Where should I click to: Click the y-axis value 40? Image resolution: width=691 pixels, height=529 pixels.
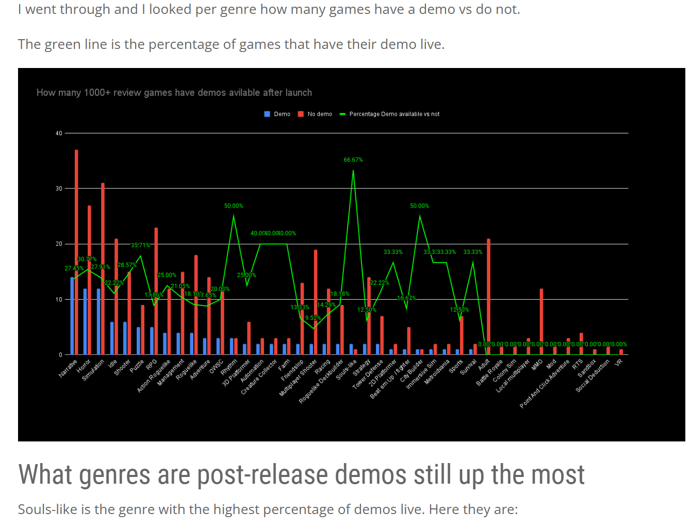point(59,133)
